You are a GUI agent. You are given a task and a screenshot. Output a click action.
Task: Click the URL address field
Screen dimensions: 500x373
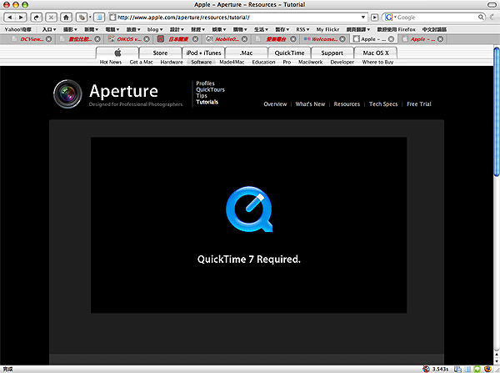pyautogui.click(x=237, y=18)
